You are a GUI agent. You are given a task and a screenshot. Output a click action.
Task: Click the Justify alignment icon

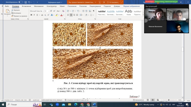[x=77, y=15]
